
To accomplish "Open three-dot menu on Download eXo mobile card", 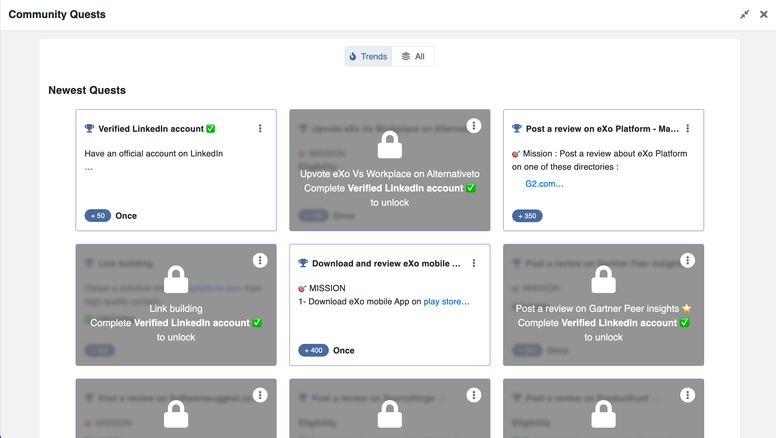I will (474, 263).
